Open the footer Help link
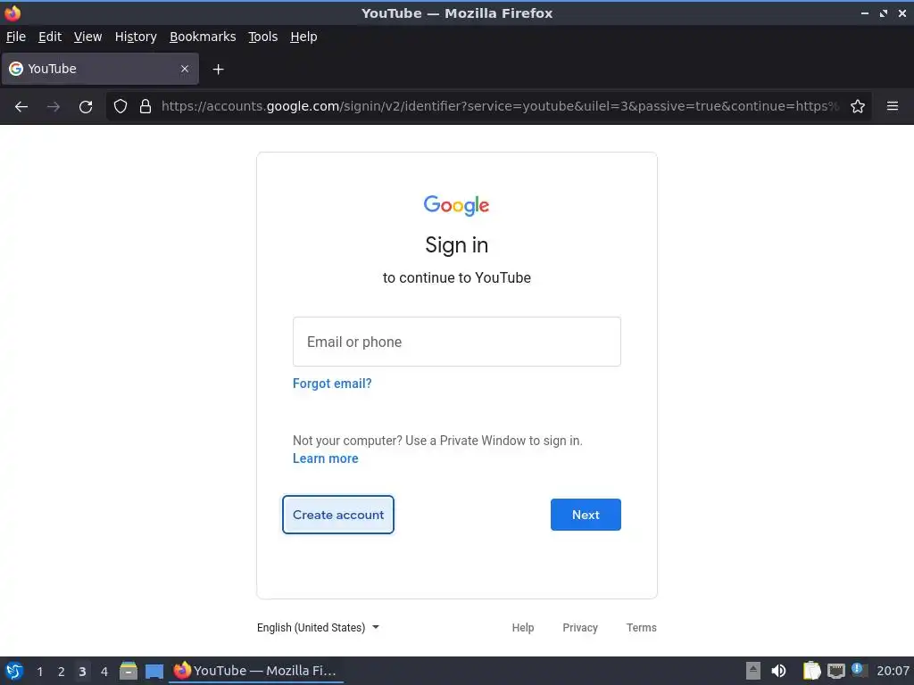 (523, 627)
